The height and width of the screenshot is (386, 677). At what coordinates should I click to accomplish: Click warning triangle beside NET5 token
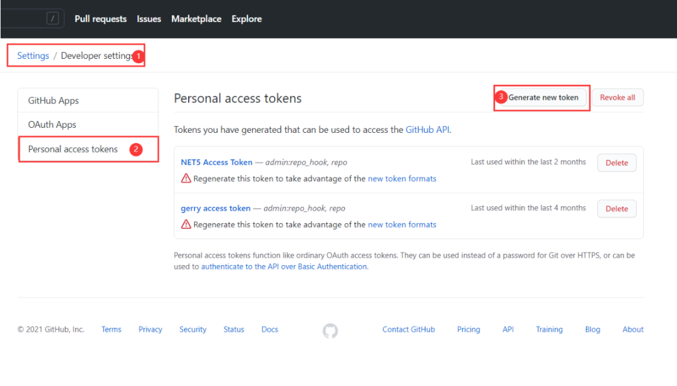(x=186, y=179)
